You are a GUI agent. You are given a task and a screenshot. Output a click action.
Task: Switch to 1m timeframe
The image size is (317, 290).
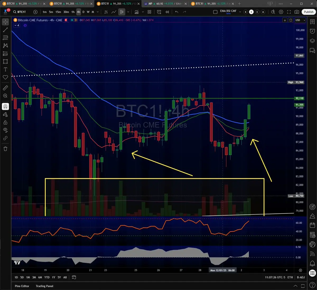click(x=45, y=12)
